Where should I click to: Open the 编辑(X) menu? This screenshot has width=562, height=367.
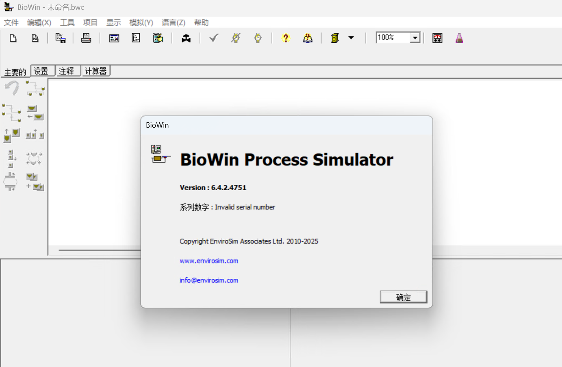pos(39,22)
